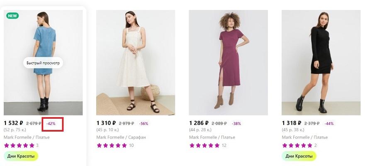
Task: Open Быстрый просмотр for the blue dress
Action: 43,63
